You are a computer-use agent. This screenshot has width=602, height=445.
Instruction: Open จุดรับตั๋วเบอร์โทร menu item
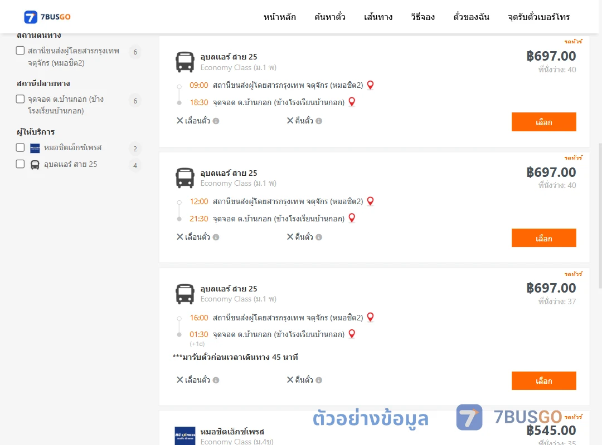[538, 17]
